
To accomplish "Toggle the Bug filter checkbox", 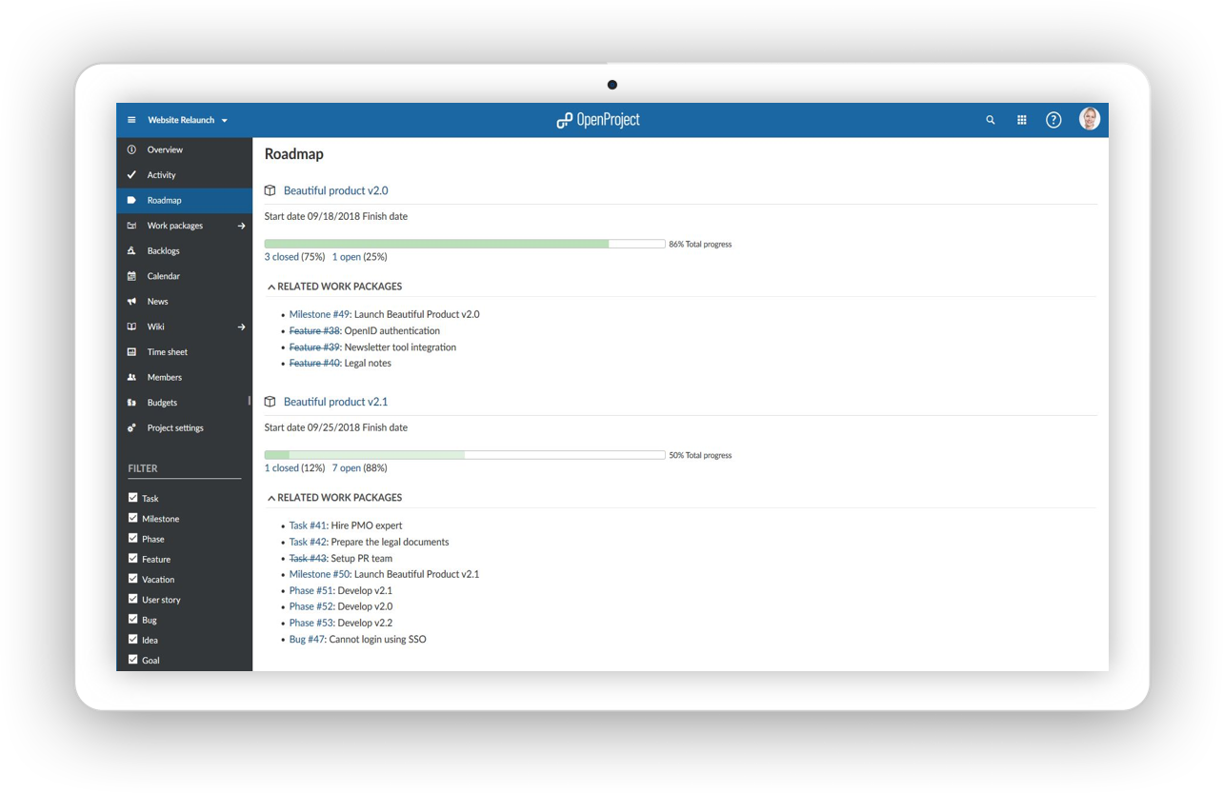I will 133,620.
